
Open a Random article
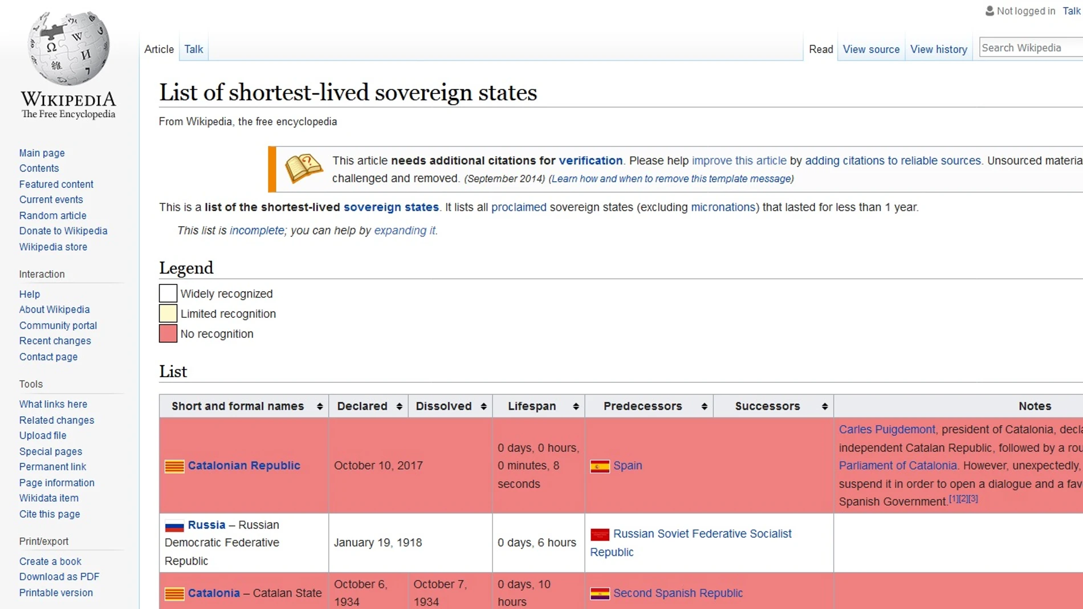(53, 215)
